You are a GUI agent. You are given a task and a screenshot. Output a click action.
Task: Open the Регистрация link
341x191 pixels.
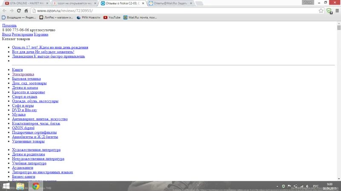click(x=22, y=34)
